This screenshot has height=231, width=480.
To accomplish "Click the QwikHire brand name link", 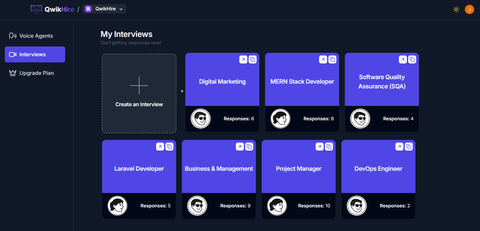I will 59,9.
